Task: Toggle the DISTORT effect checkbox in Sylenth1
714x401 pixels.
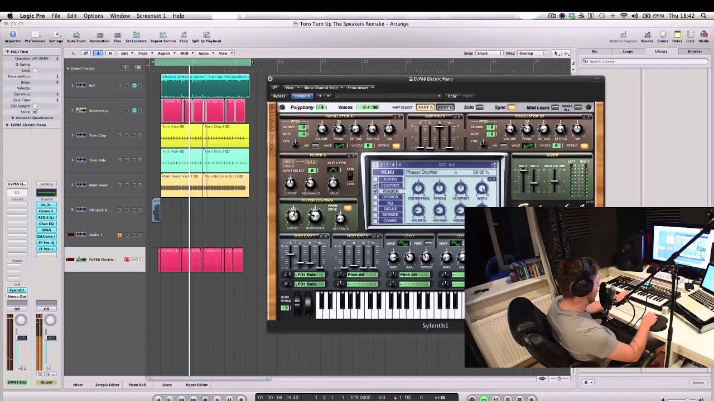Action: point(375,185)
